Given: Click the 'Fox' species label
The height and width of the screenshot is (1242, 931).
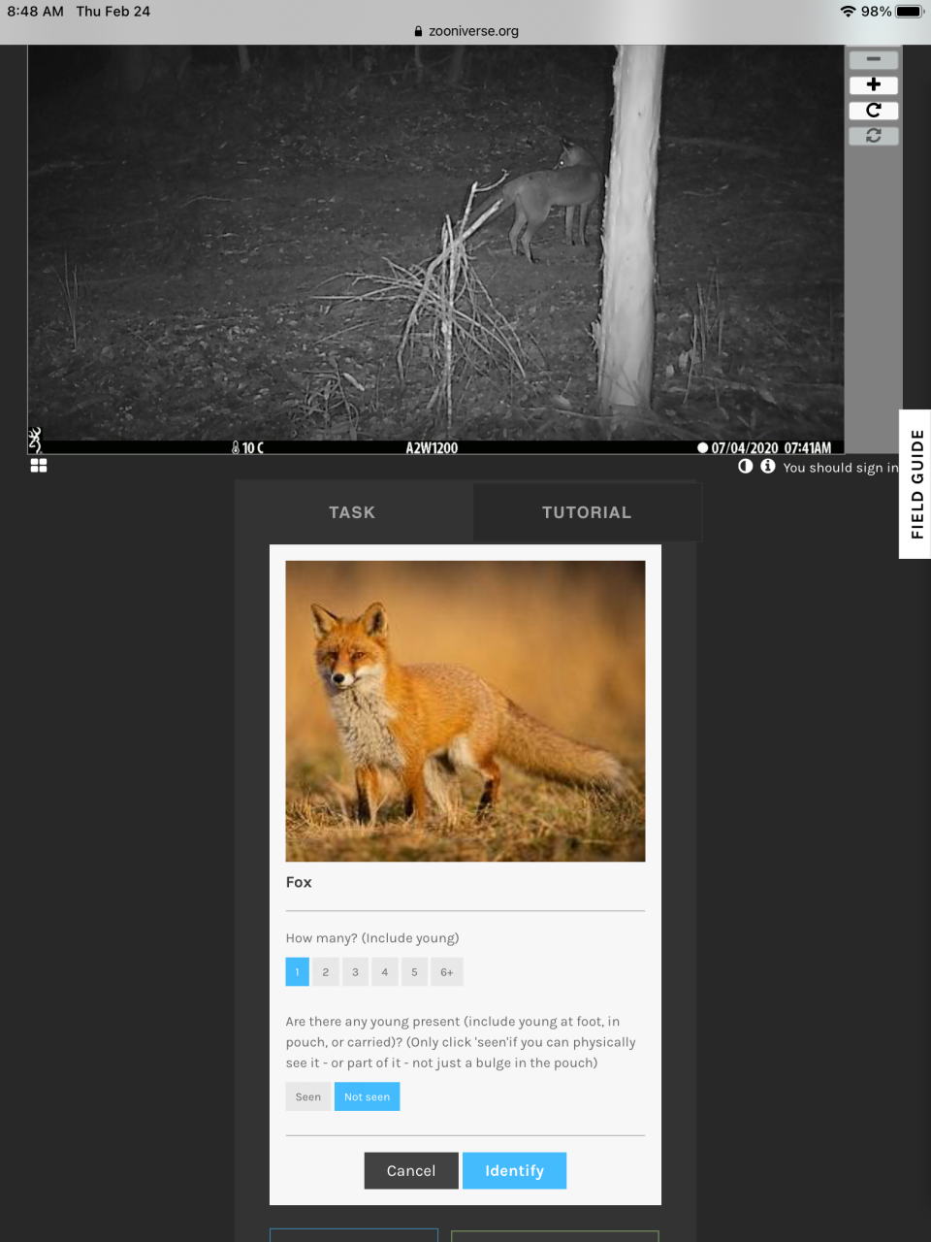Looking at the screenshot, I should pos(299,882).
